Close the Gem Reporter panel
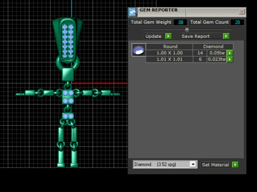257x192 pixels. tap(241, 12)
